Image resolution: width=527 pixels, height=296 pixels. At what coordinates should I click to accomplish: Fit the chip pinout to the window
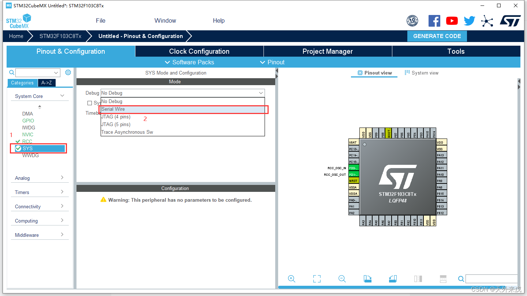(317, 279)
